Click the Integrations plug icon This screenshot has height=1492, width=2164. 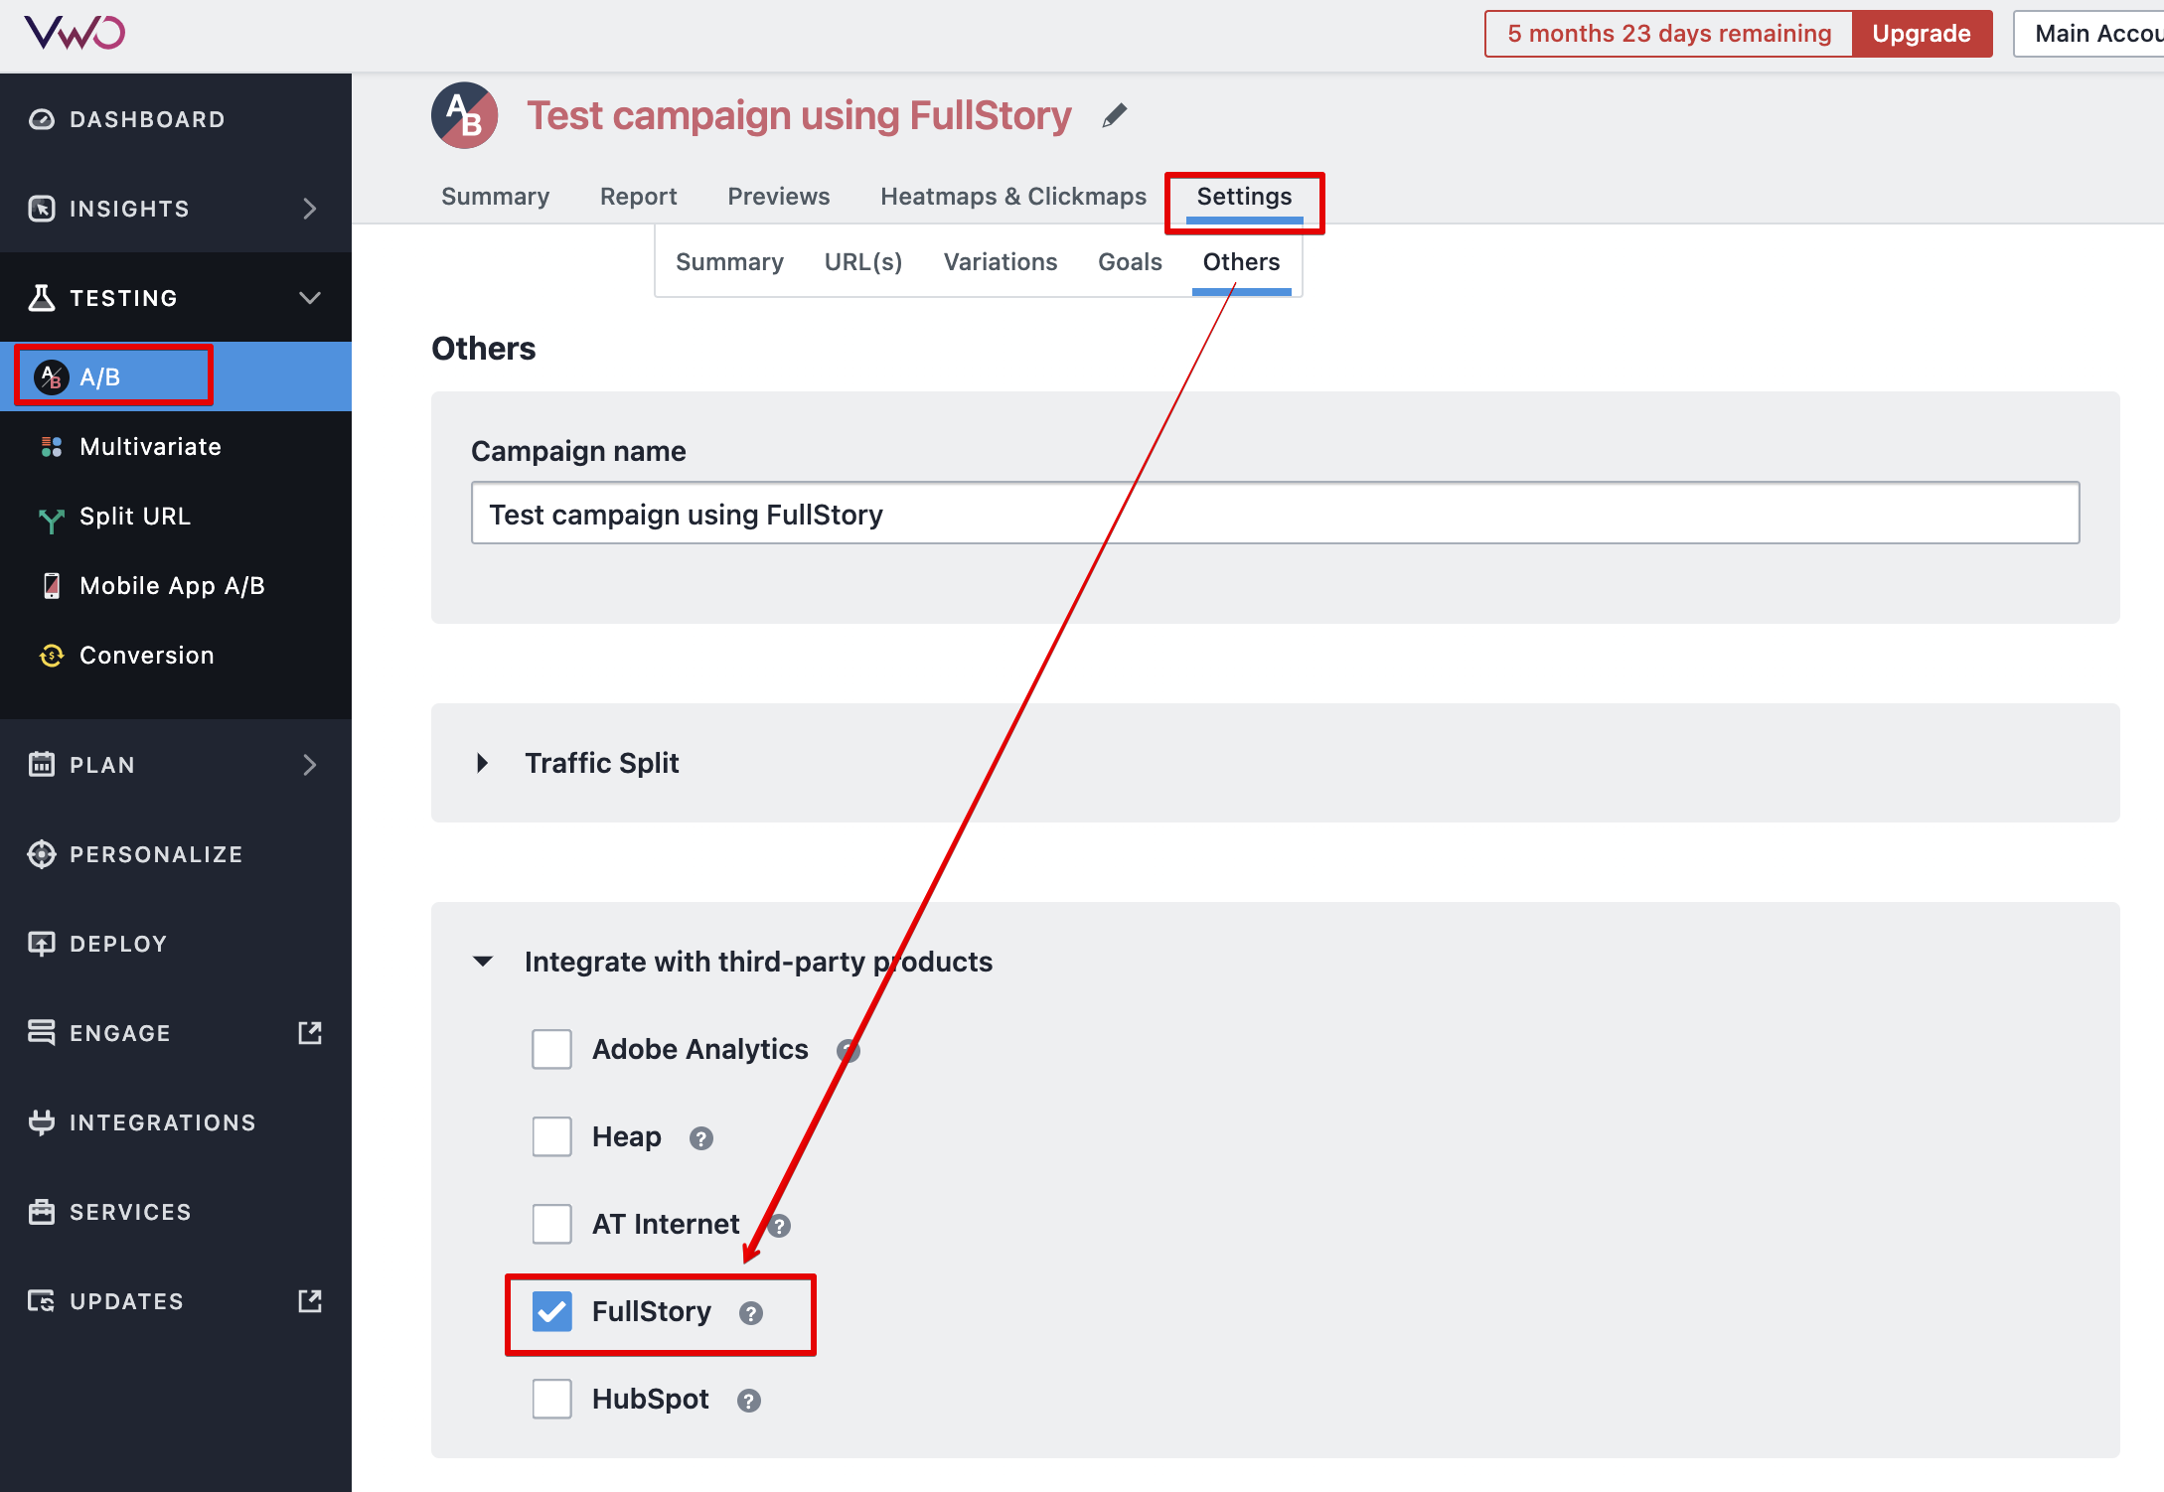click(42, 1122)
